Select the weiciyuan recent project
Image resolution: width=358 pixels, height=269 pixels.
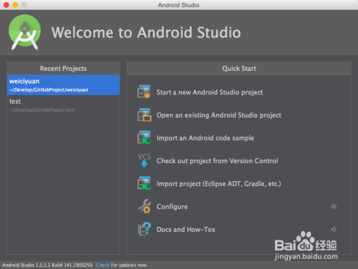[x=63, y=85]
